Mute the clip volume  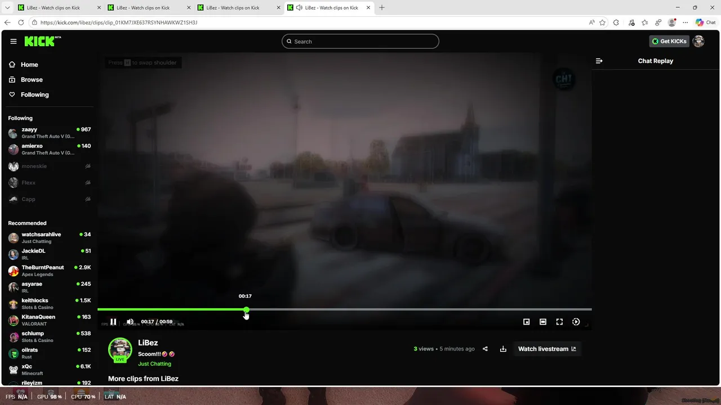coord(130,322)
